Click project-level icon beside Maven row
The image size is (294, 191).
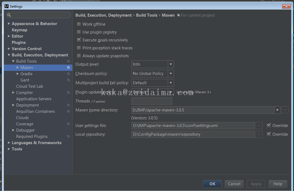click(x=68, y=68)
